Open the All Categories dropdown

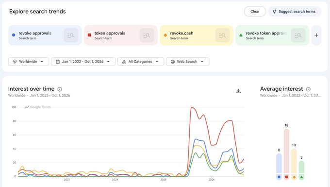(141, 62)
